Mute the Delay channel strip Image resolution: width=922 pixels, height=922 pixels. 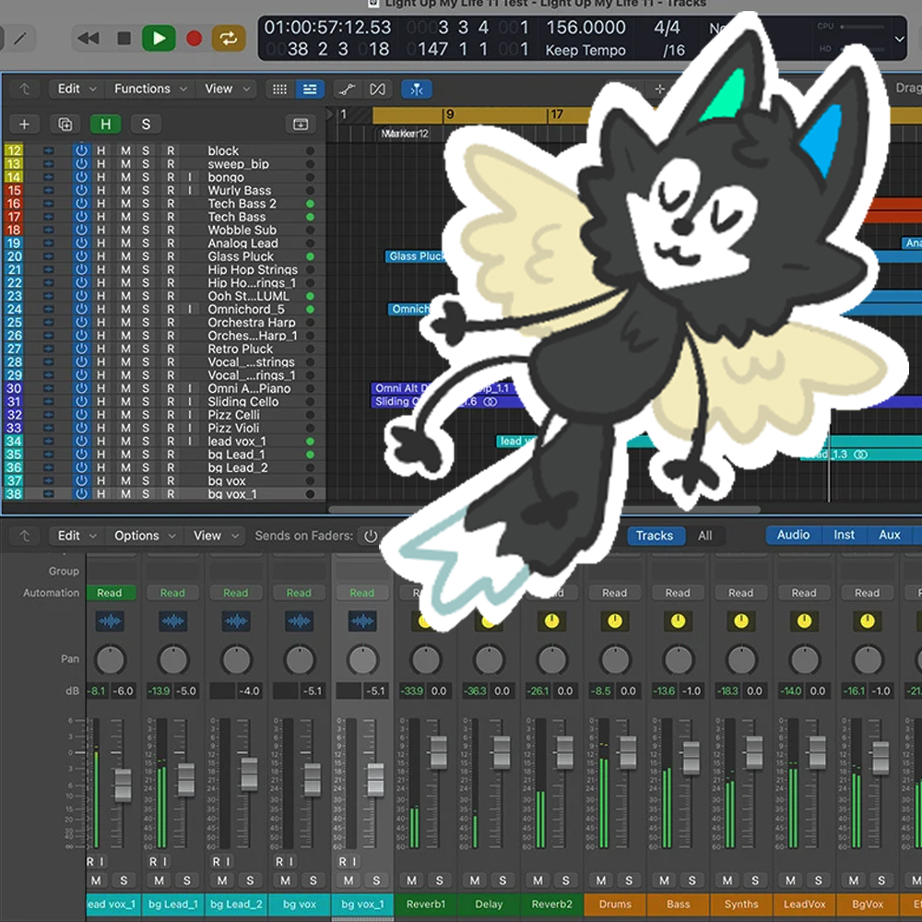click(x=475, y=881)
